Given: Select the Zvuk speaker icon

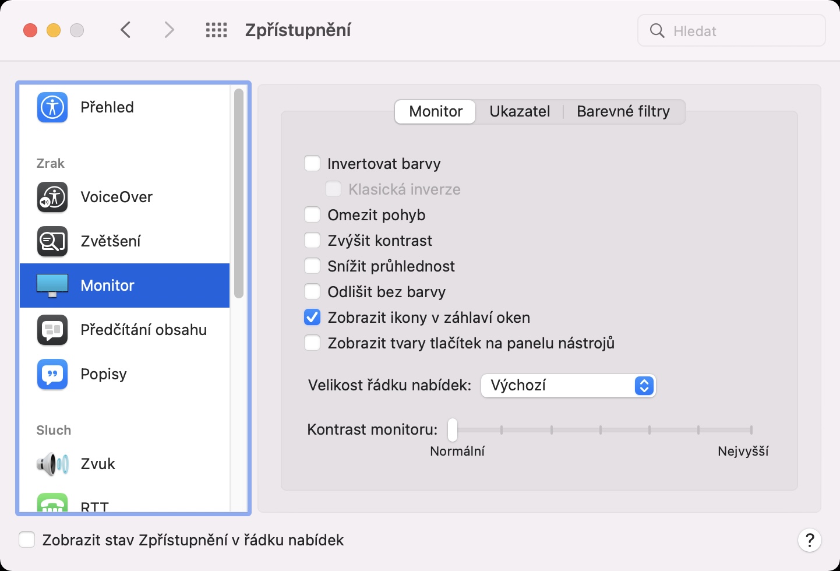Looking at the screenshot, I should [52, 464].
